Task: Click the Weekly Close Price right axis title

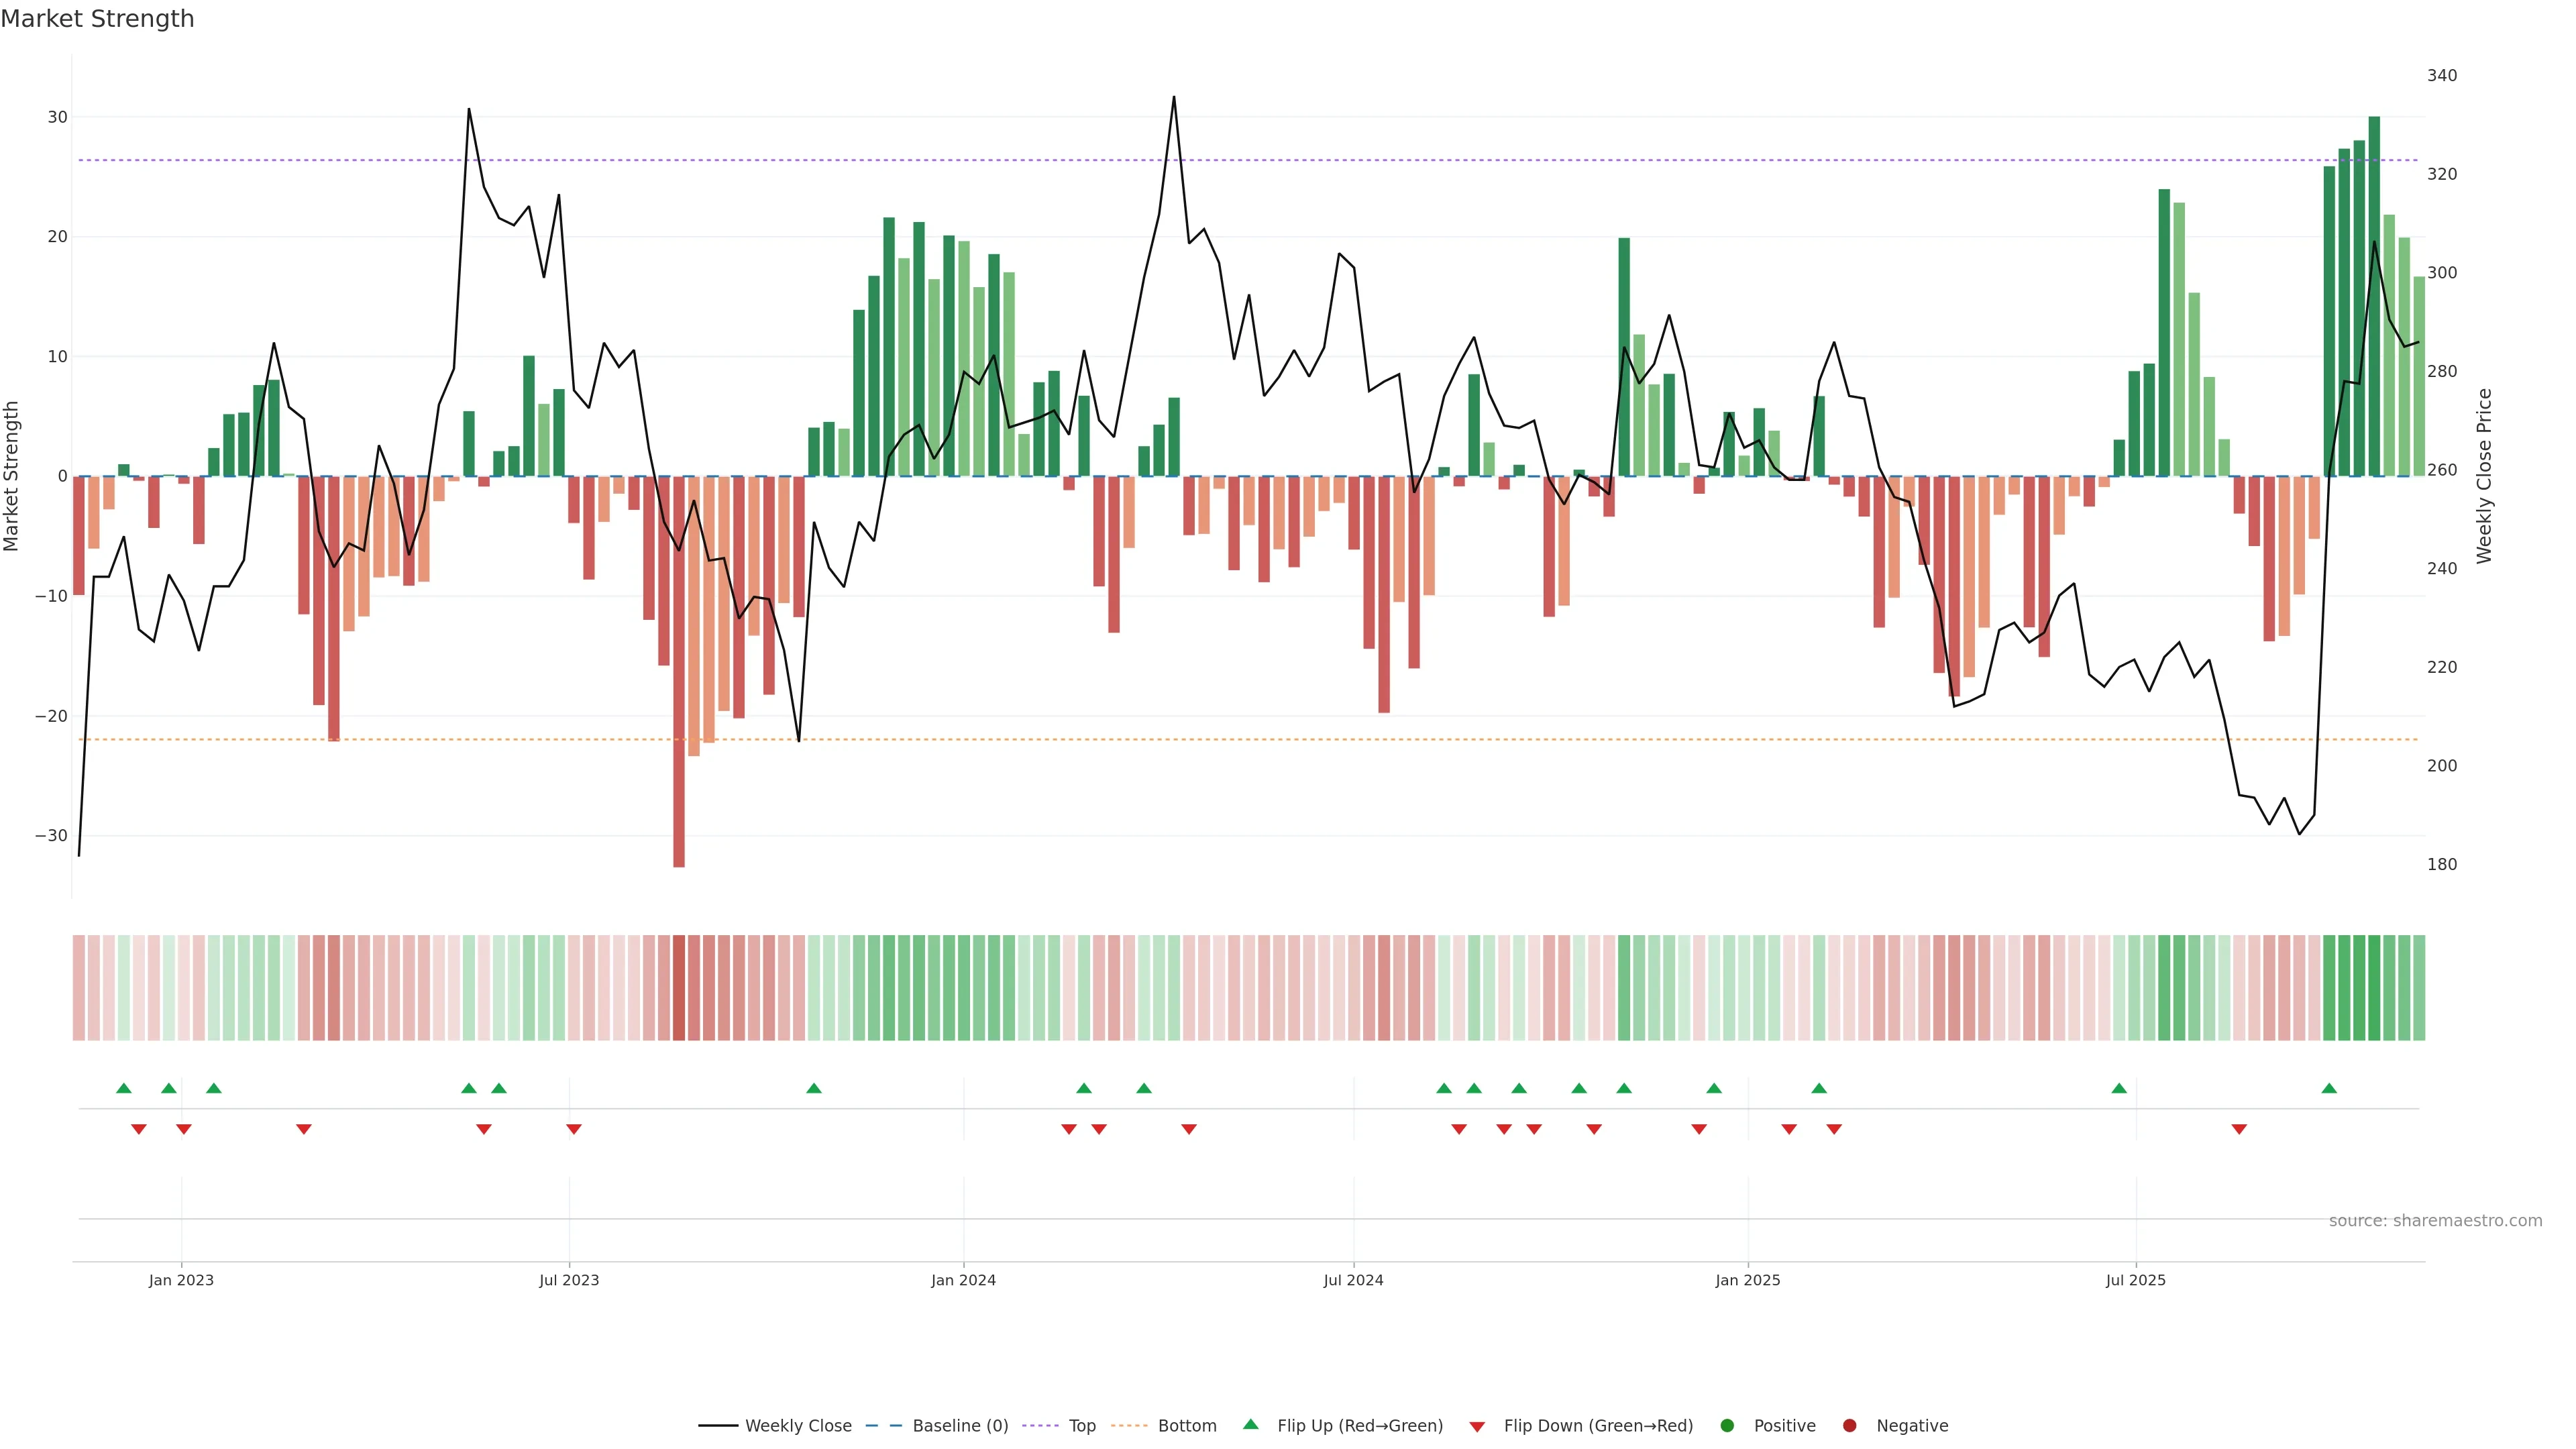Action: pos(2485,476)
